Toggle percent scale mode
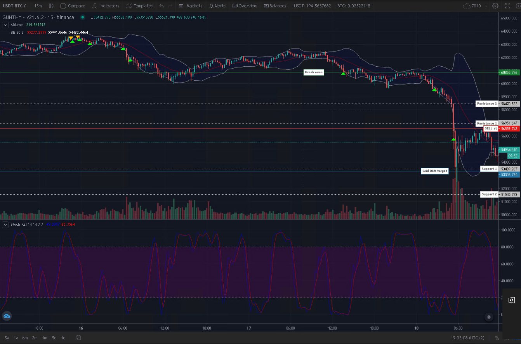The height and width of the screenshot is (344, 521). (x=497, y=338)
